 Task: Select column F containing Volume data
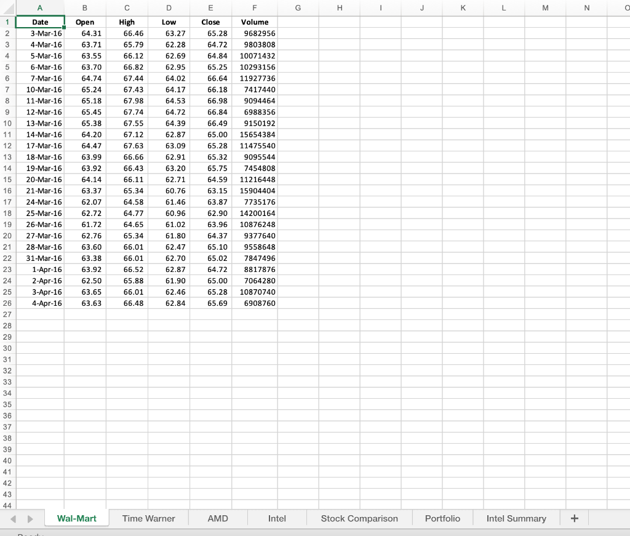(x=255, y=8)
